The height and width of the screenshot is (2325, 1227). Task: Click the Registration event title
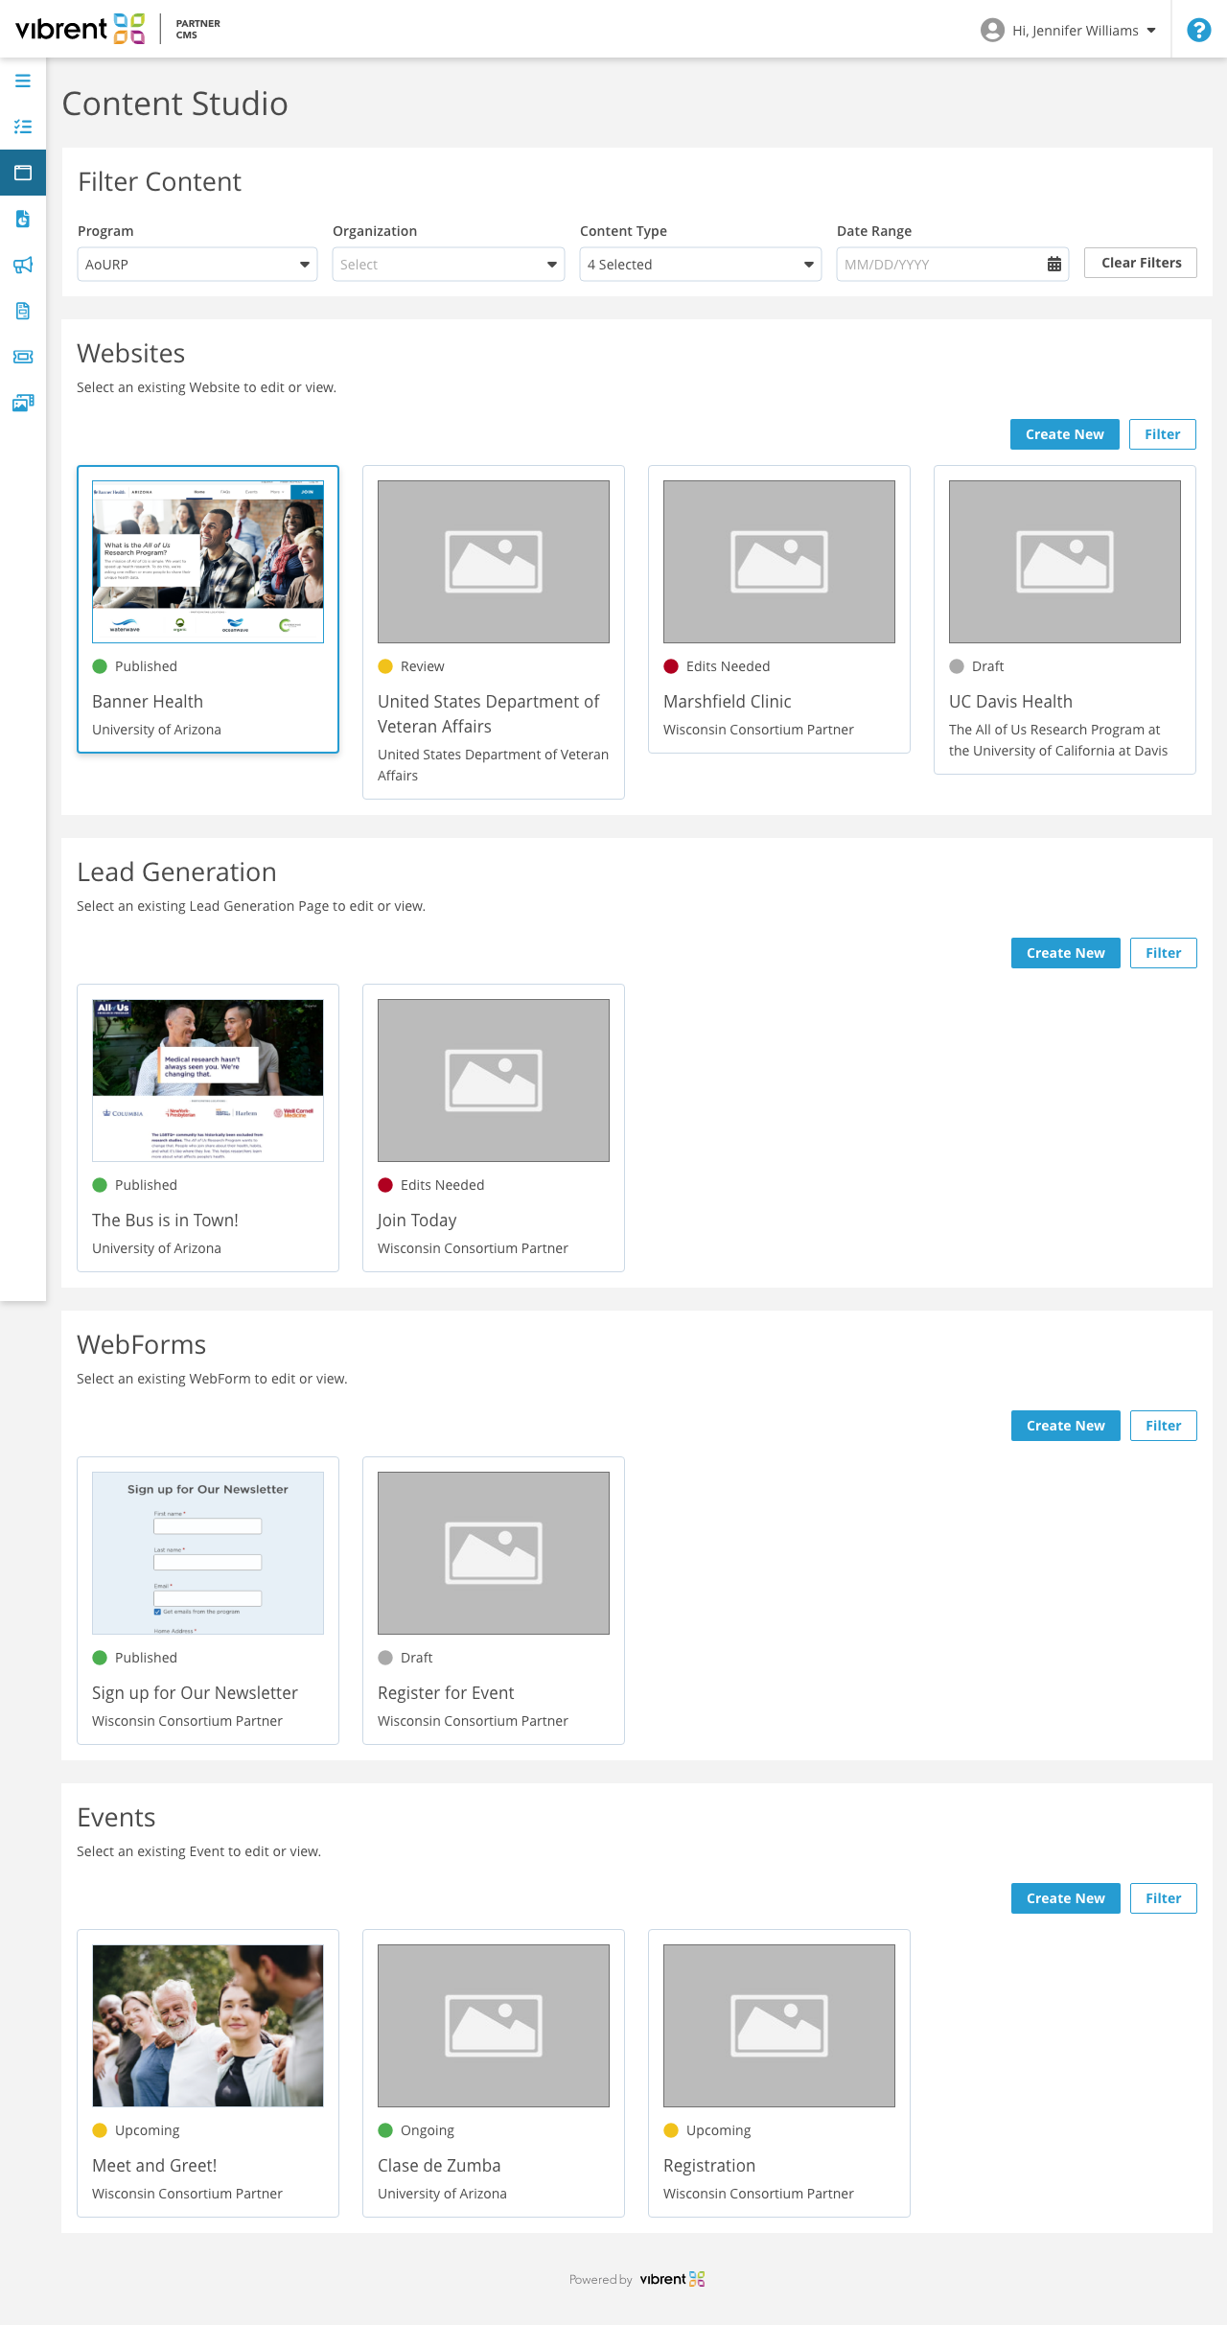[x=709, y=2166]
